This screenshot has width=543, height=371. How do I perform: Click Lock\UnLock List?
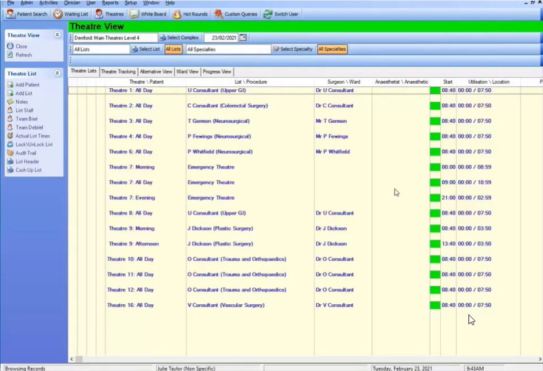coord(30,144)
